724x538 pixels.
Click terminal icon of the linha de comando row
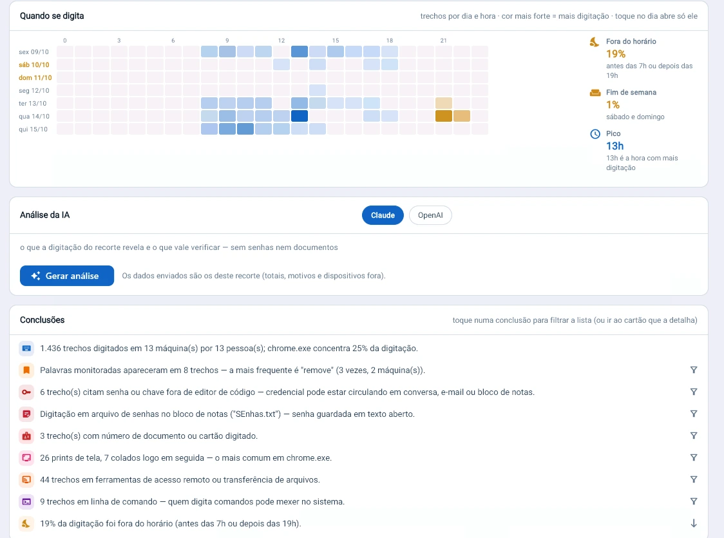pos(26,501)
